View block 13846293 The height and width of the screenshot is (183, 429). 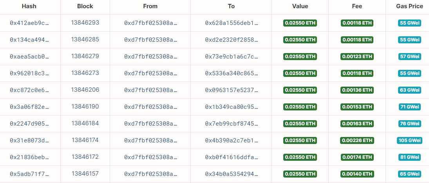85,23
